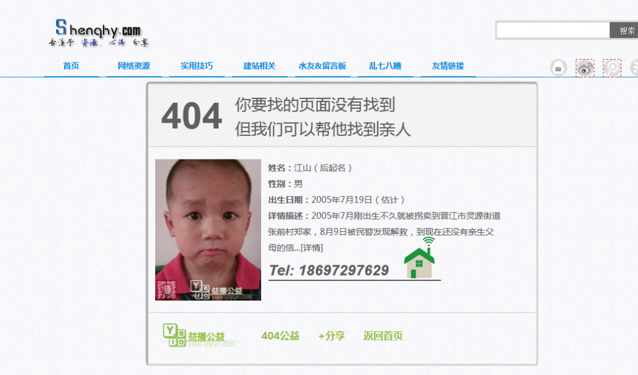Open the [详情] details link
The image size is (638, 375).
[312, 248]
